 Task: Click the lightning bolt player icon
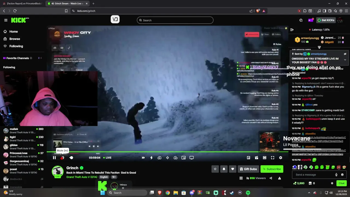point(151,158)
